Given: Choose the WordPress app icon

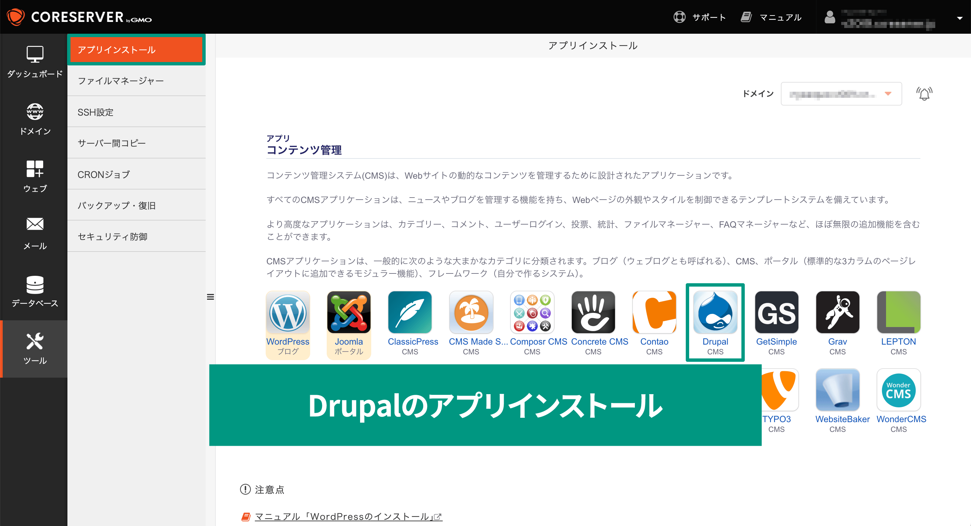Looking at the screenshot, I should tap(288, 312).
